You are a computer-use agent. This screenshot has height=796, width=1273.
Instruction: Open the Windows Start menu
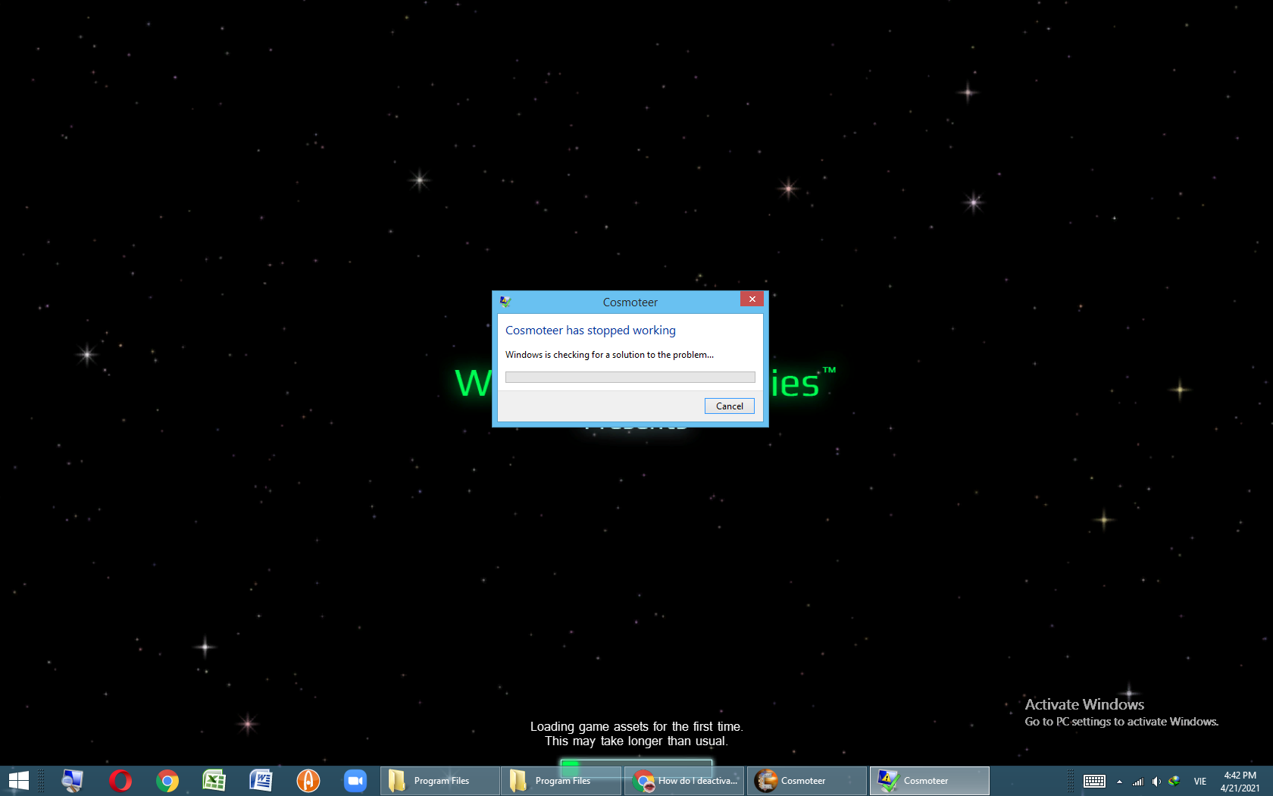point(18,781)
